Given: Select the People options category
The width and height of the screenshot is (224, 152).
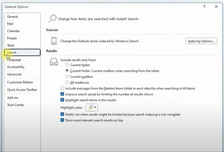Looking at the screenshot, I should pyautogui.click(x=12, y=38).
